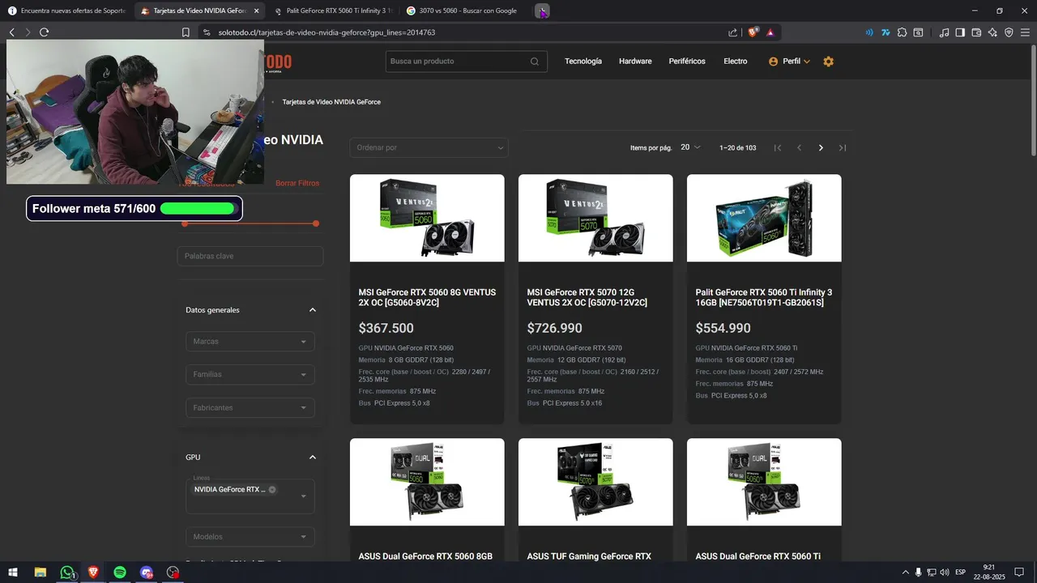Collapse the GPU filter section
Image resolution: width=1037 pixels, height=583 pixels.
click(x=313, y=457)
